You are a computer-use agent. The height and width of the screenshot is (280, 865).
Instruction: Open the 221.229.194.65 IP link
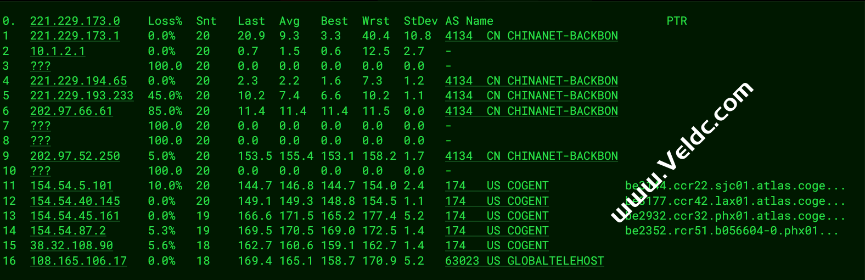(78, 81)
